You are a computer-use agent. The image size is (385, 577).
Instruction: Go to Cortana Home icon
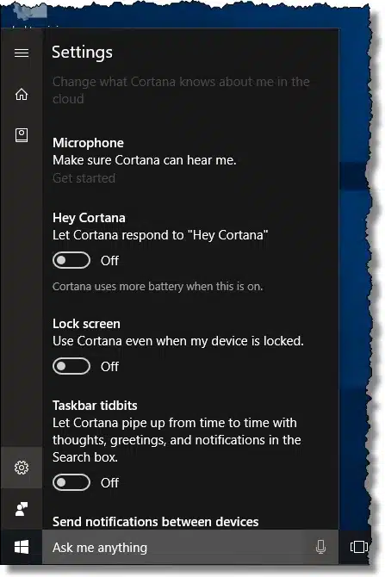coord(22,94)
